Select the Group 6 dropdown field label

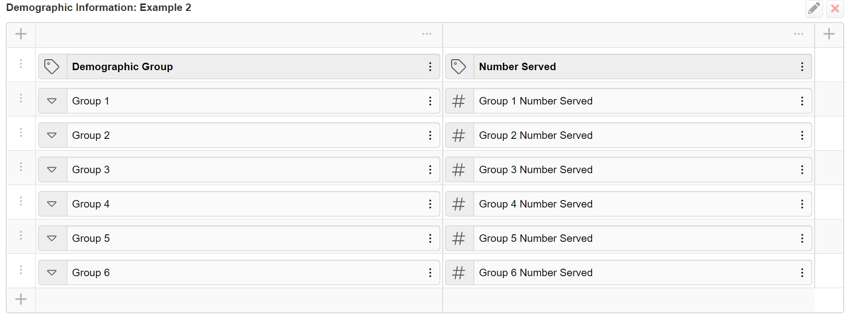(91, 273)
